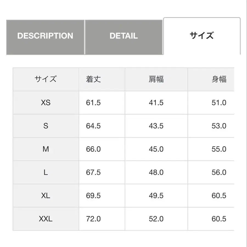Click the サイズ column header
247x247 pixels.
tap(46, 79)
